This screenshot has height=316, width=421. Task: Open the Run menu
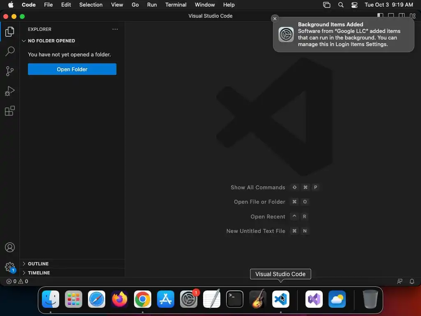(152, 5)
